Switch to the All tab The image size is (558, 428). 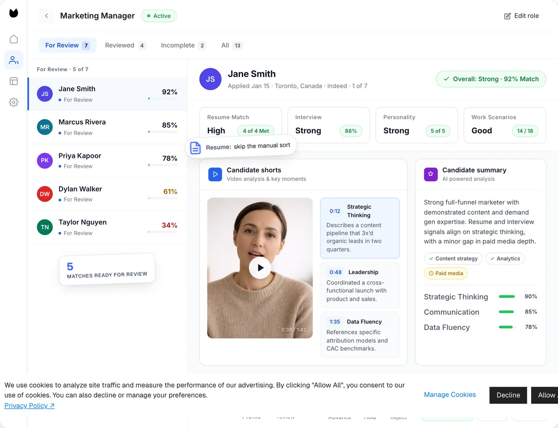tap(232, 45)
